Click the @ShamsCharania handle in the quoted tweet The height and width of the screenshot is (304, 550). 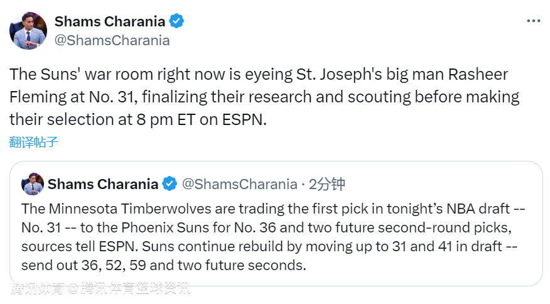pyautogui.click(x=239, y=184)
